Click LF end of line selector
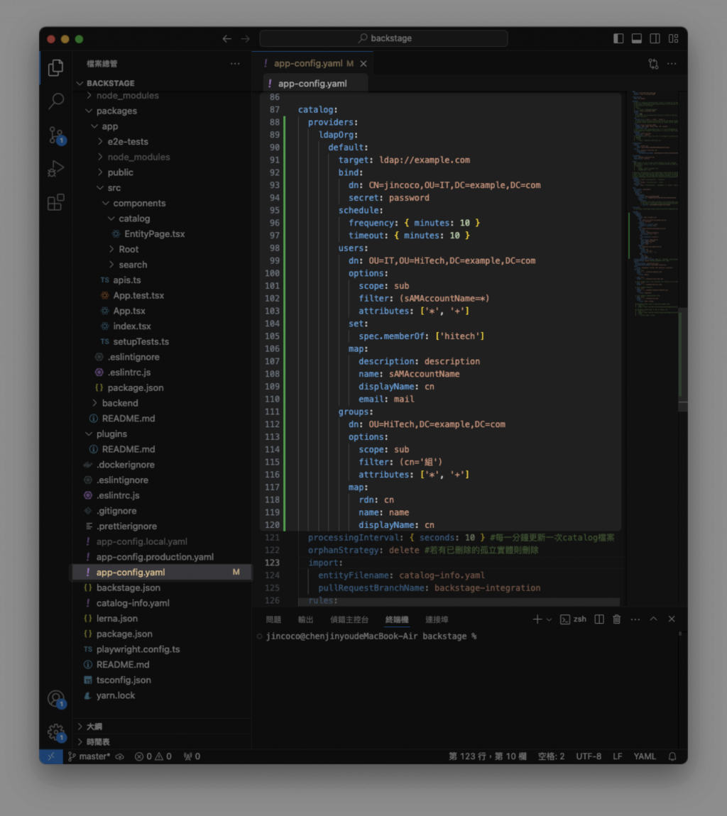Screen dimensions: 727x816 coord(617,756)
